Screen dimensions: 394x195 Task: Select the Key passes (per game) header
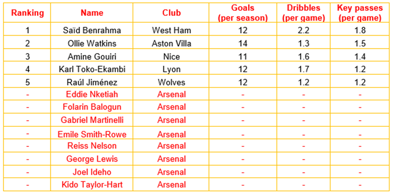pyautogui.click(x=360, y=13)
